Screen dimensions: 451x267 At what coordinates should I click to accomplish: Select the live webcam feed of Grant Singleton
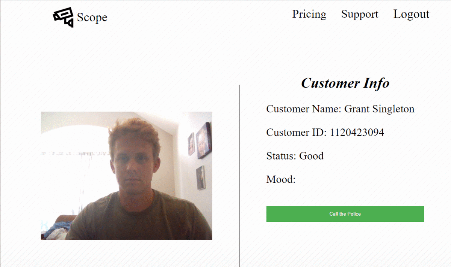coord(126,176)
